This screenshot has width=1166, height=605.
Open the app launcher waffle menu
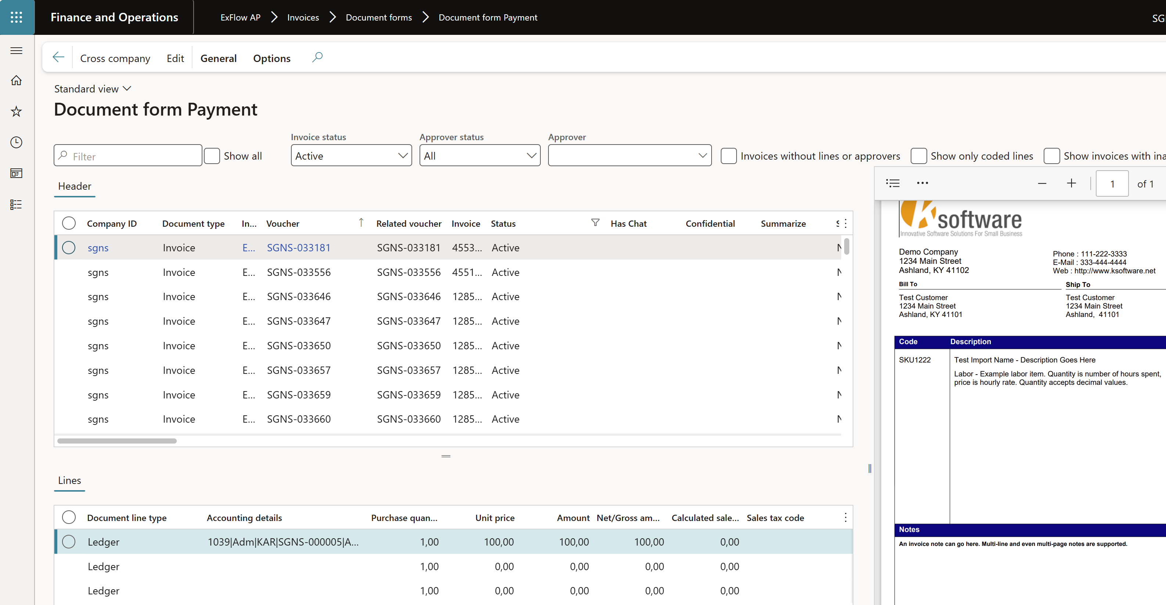pos(17,17)
